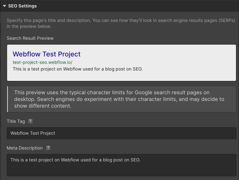239x180 pixels.
Task: Click the test-project-seo.webflow.io URL in preview
Action: (x=43, y=62)
